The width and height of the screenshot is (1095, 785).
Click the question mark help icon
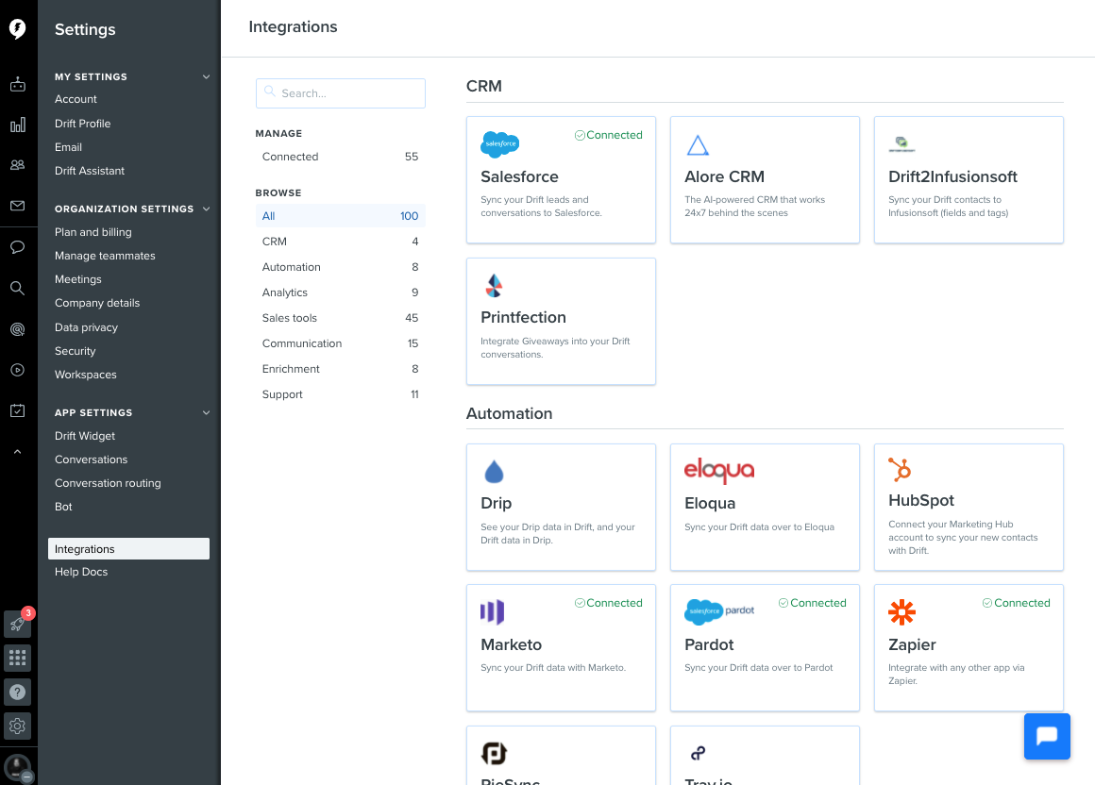17,692
